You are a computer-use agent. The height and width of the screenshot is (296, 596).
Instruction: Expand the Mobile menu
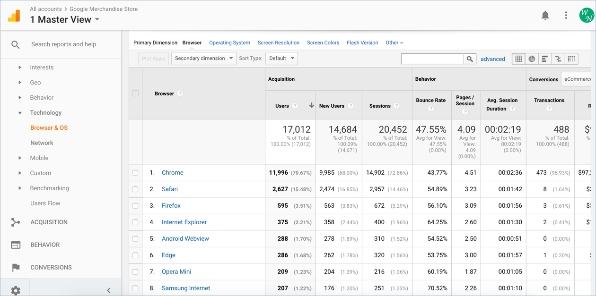(x=20, y=158)
